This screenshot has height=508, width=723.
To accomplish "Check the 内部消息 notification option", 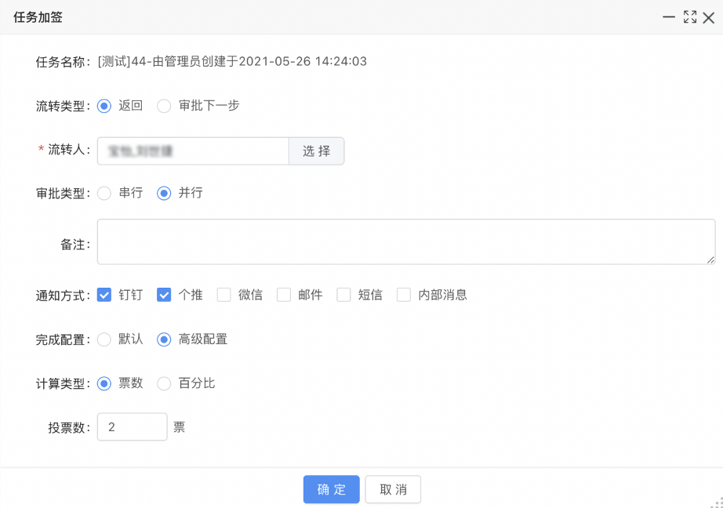I will [404, 295].
